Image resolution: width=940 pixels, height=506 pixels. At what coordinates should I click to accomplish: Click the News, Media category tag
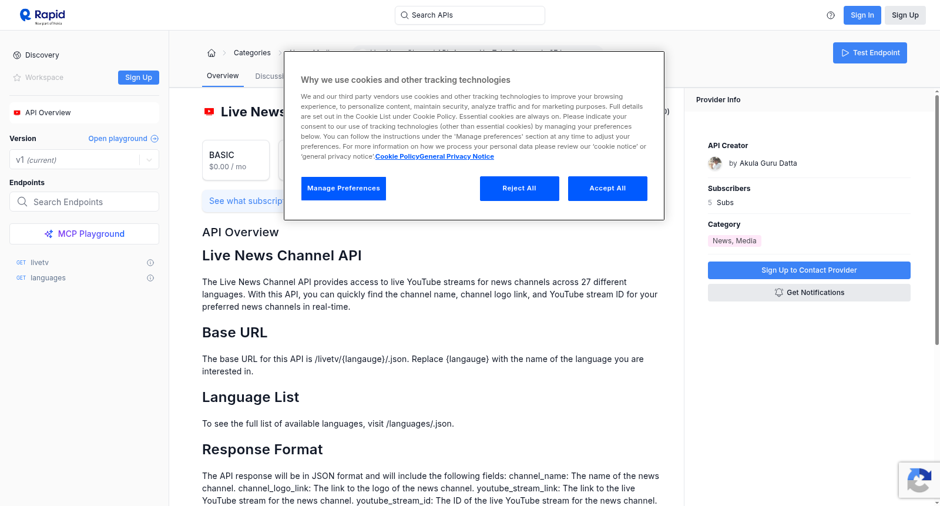click(734, 241)
